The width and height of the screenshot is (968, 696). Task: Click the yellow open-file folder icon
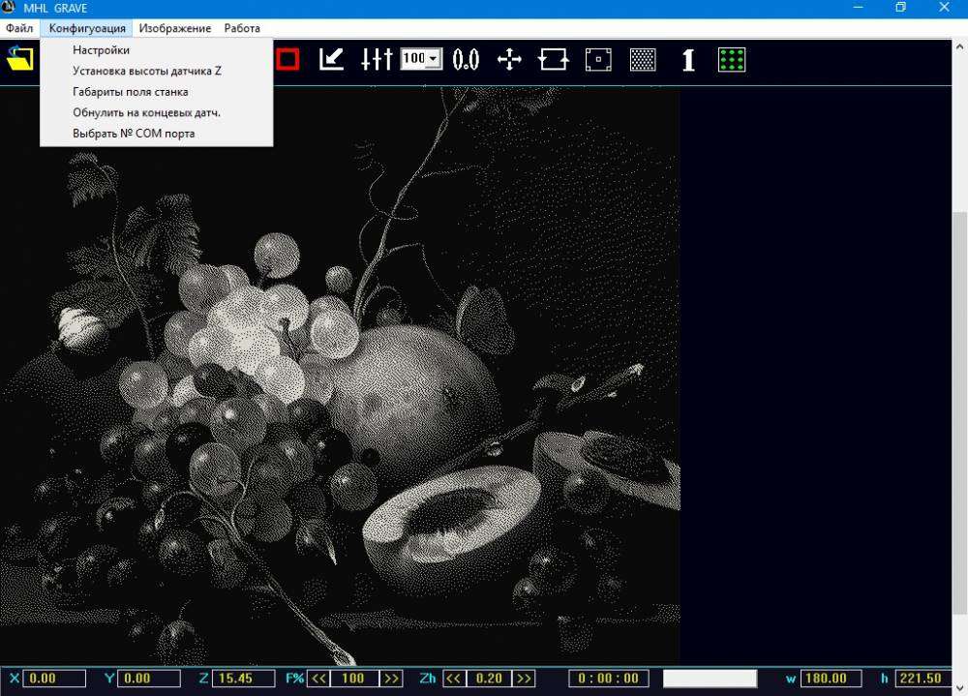pyautogui.click(x=19, y=60)
